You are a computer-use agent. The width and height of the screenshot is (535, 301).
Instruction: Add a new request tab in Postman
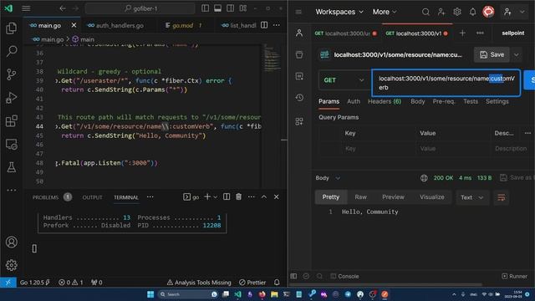pos(462,33)
